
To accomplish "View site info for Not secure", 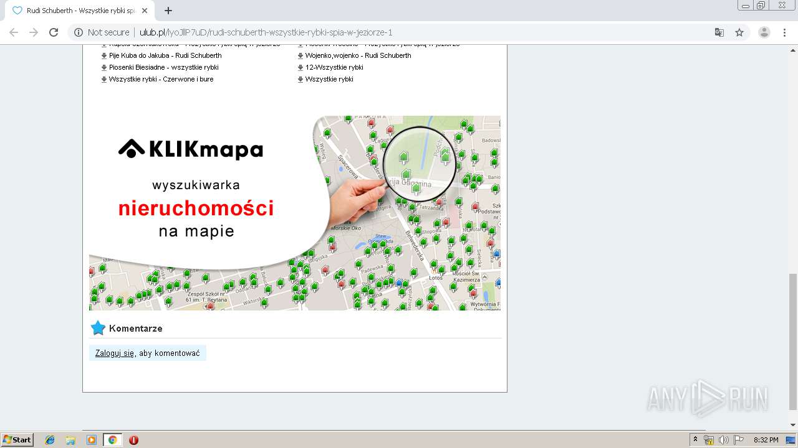I will point(102,32).
